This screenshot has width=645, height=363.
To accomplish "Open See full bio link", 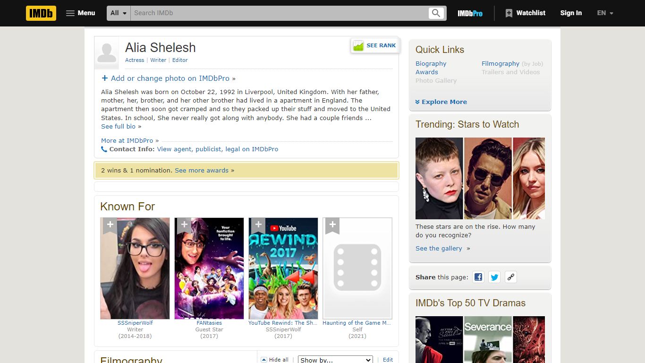I will click(x=118, y=127).
